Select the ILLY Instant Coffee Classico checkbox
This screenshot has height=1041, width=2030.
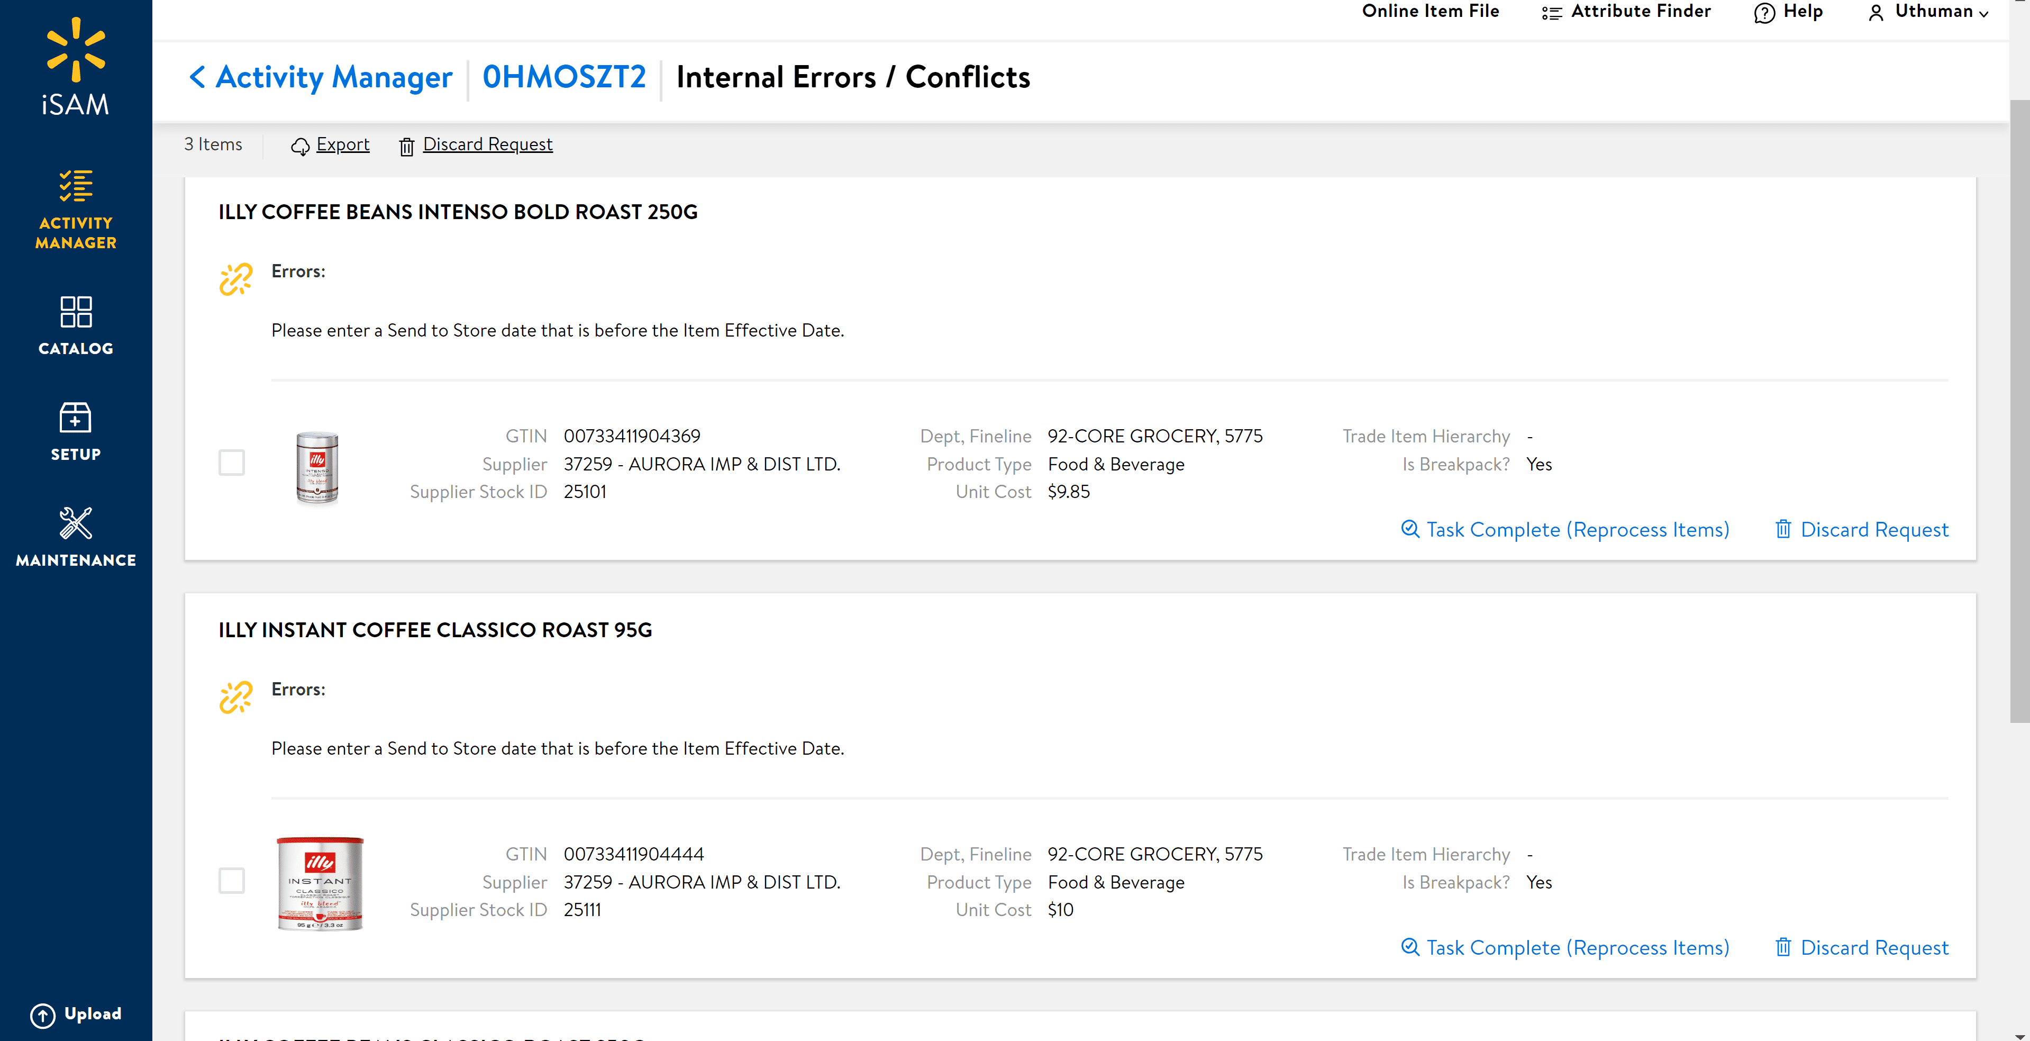coord(232,880)
